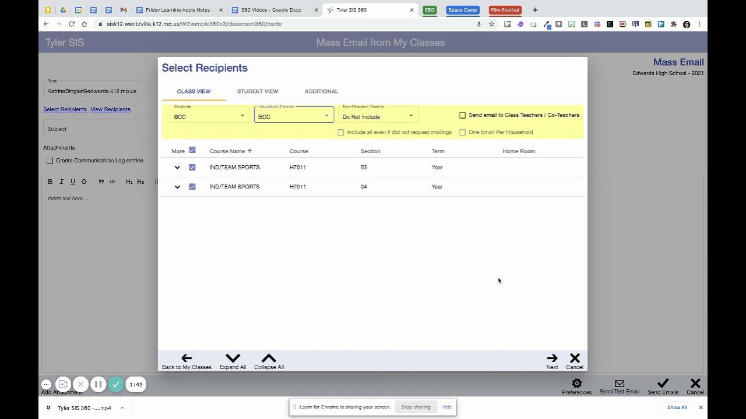Pause the Loom recording
Viewport: 746px width, 419px height.
pyautogui.click(x=98, y=384)
